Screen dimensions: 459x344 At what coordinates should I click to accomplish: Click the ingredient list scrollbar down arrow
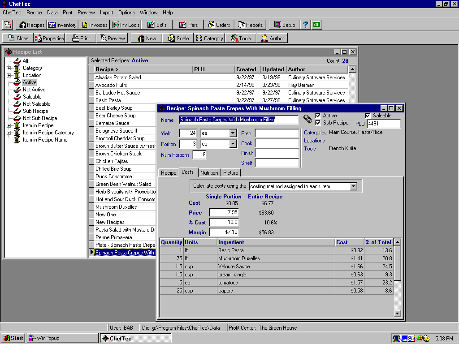coord(397,314)
